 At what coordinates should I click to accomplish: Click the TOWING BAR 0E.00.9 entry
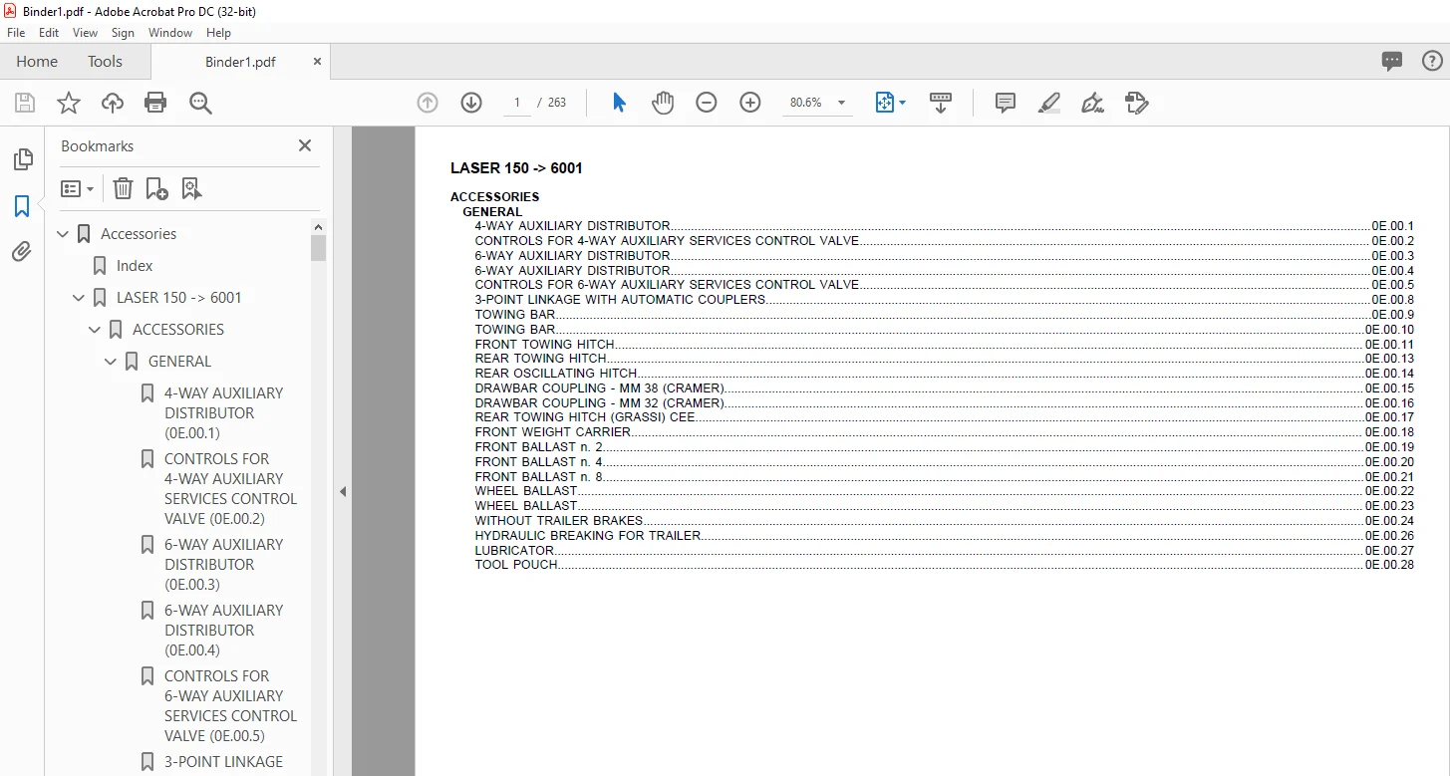tap(944, 315)
